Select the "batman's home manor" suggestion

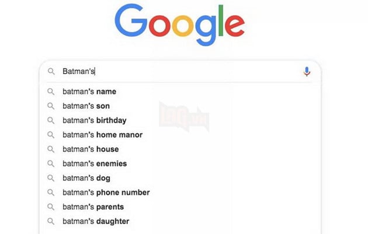102,135
